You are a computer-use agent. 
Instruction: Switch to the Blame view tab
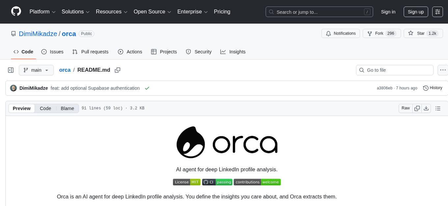pyautogui.click(x=67, y=108)
